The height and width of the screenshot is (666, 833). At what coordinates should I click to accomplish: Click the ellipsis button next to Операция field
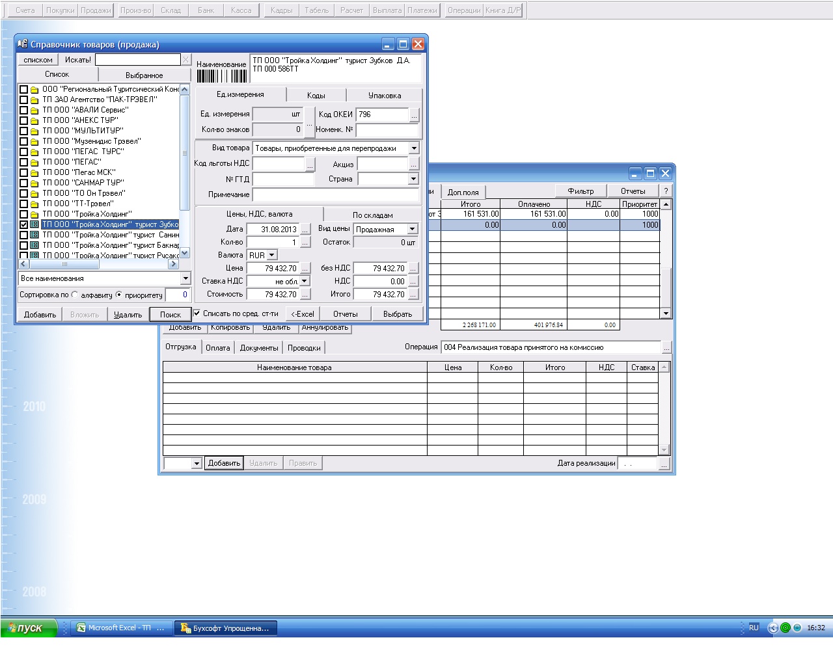666,347
